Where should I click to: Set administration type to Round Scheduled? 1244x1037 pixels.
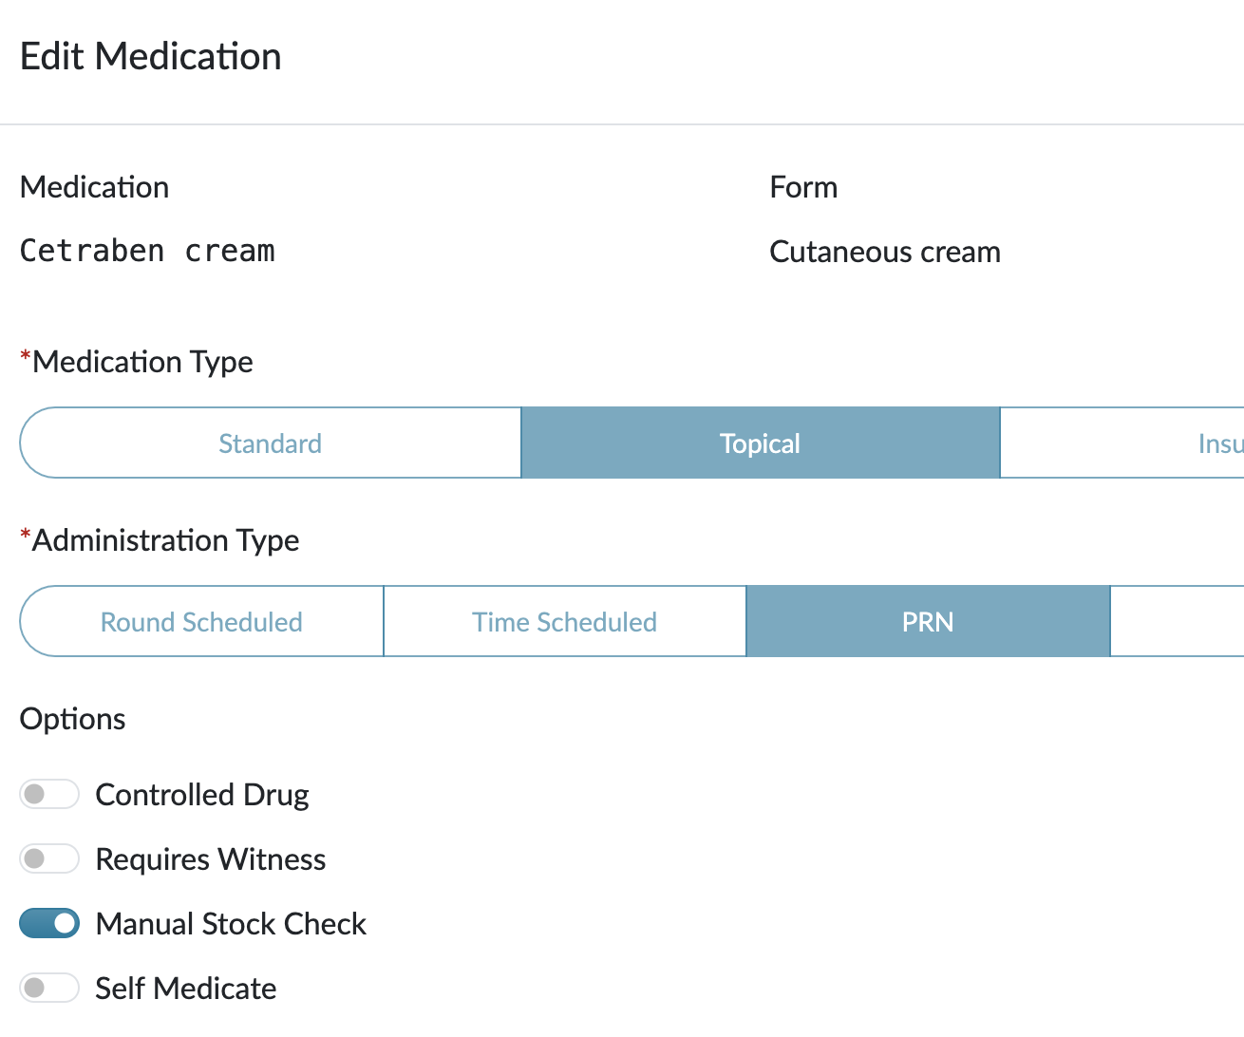click(201, 622)
